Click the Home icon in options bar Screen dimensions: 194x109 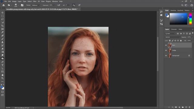[4, 5]
